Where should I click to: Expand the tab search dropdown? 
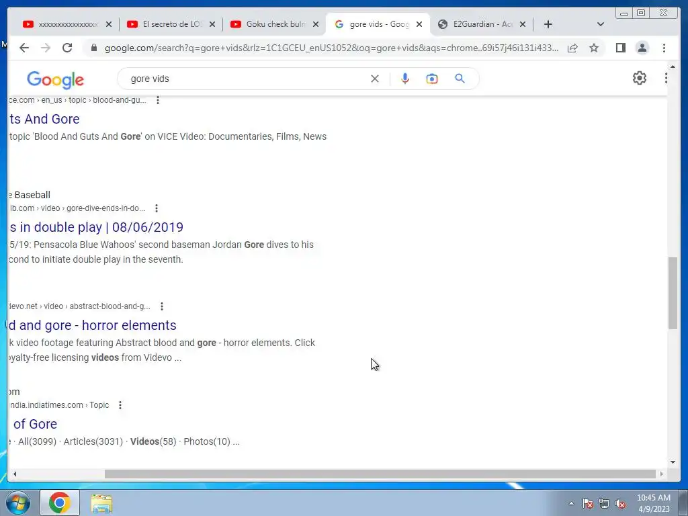(601, 24)
